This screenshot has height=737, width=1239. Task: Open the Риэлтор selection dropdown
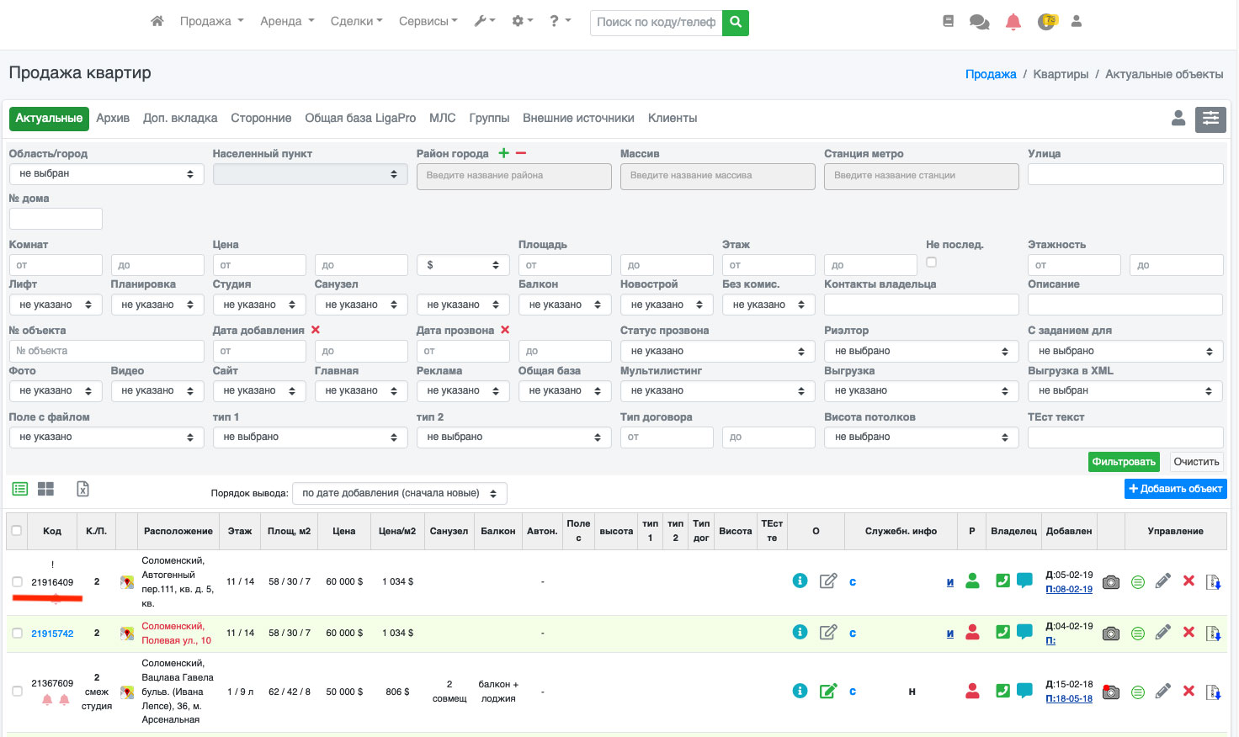[921, 351]
